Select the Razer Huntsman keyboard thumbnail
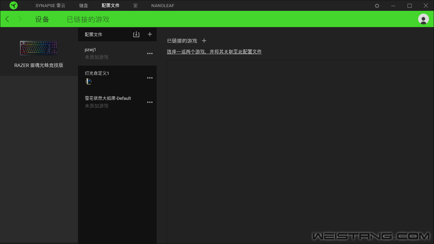434x244 pixels. tap(39, 48)
